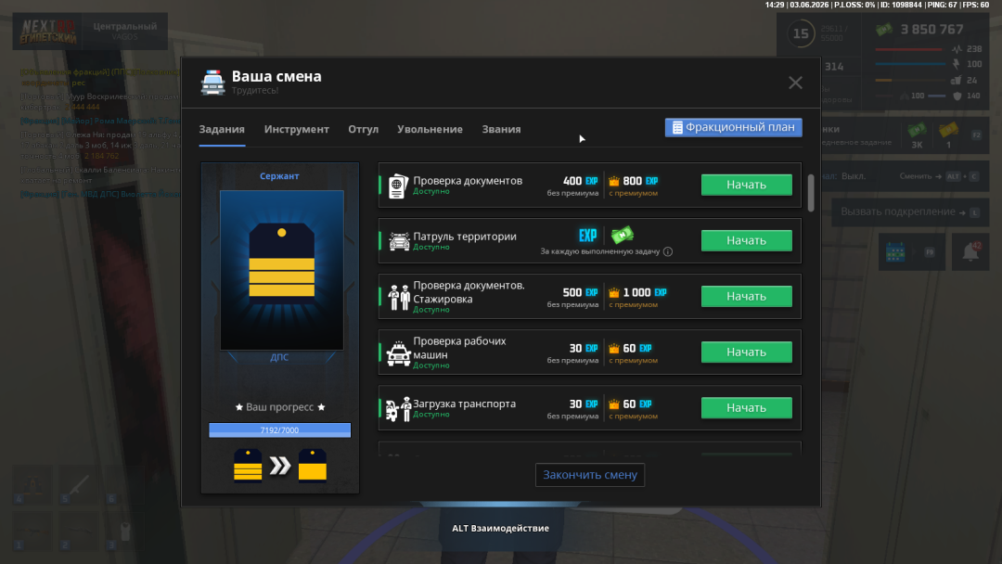Click the Вызвать подкрепление button
This screenshot has height=564, width=1002.
point(910,212)
